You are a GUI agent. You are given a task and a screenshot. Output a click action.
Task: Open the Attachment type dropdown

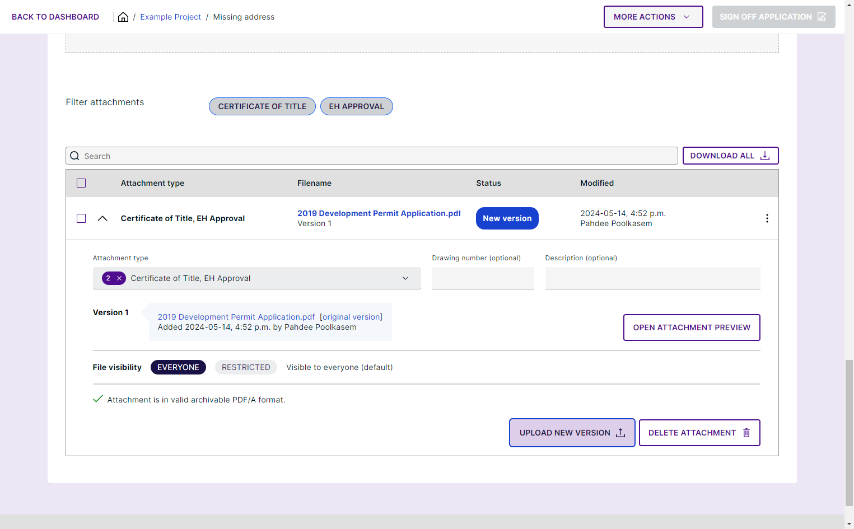(x=256, y=278)
